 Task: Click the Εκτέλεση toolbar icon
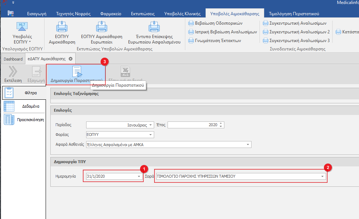(x=13, y=71)
